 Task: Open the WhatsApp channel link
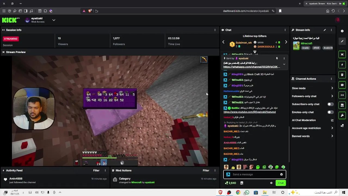252,67
